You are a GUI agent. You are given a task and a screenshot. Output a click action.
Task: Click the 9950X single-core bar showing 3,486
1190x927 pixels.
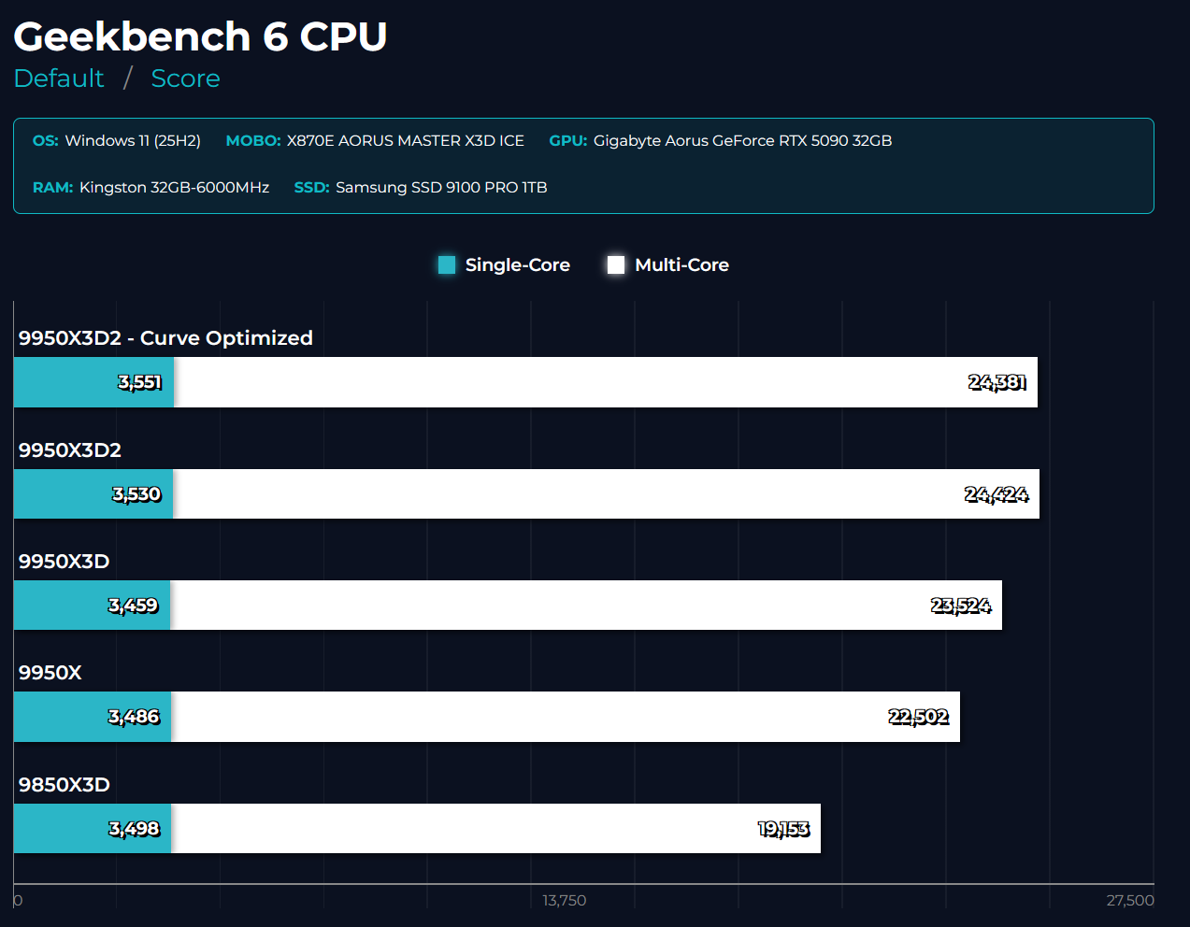point(92,717)
